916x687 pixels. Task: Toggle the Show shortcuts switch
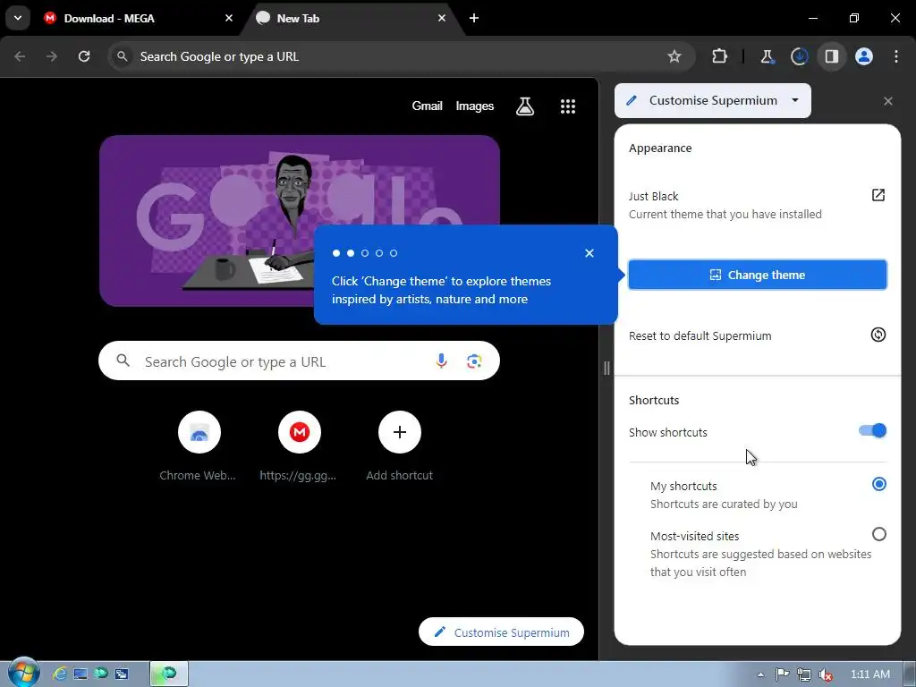click(872, 431)
